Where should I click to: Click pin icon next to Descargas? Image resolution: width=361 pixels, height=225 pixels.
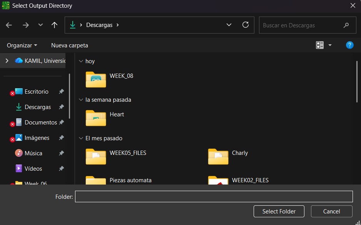point(61,107)
